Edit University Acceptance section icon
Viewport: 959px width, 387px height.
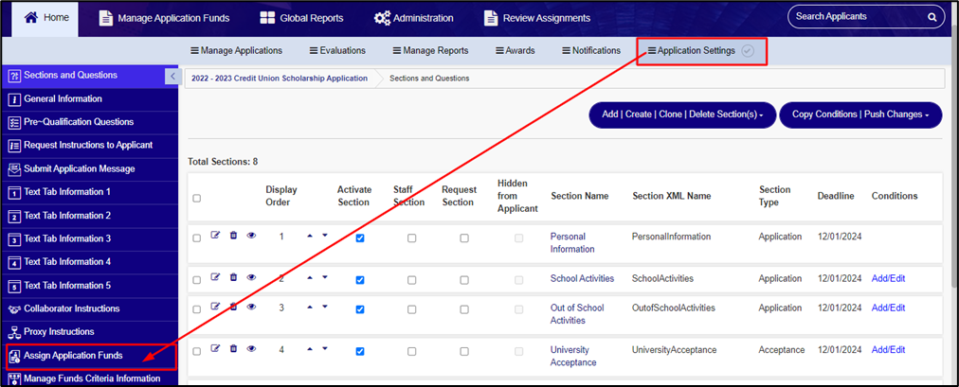pyautogui.click(x=215, y=348)
